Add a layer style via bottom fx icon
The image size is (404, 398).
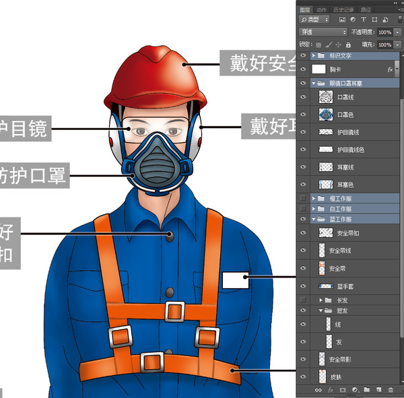[x=331, y=390]
